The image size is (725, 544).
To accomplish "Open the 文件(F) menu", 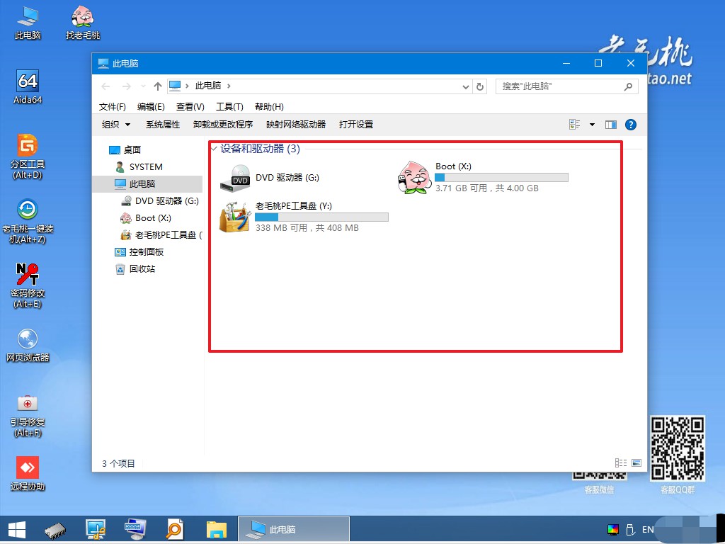I will pos(113,107).
